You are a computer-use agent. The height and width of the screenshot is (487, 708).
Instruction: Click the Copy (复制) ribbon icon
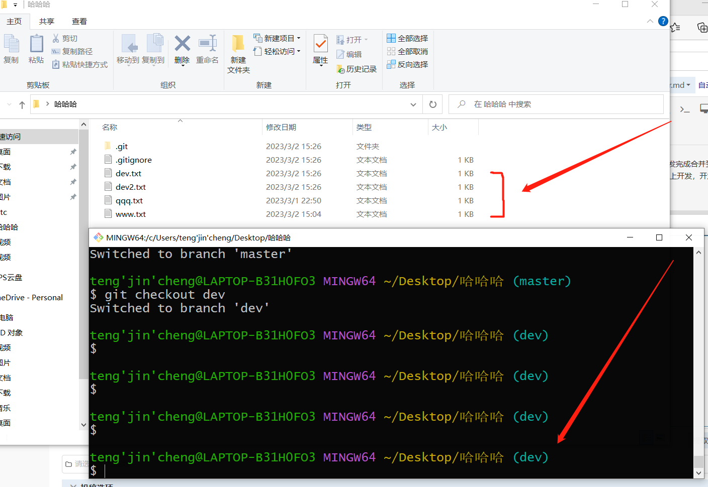click(11, 44)
